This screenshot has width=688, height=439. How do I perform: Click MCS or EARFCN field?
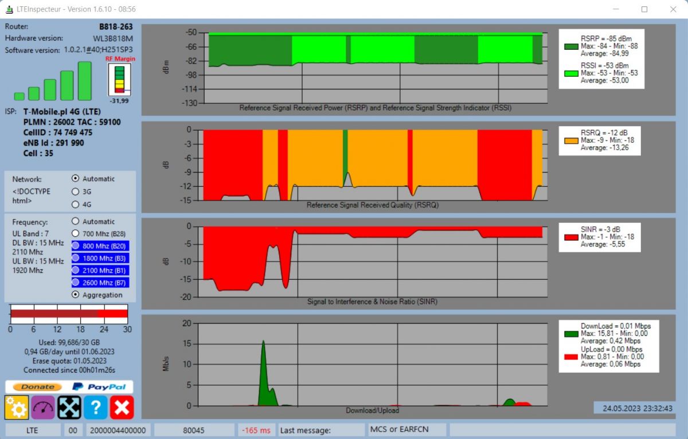tap(407, 429)
